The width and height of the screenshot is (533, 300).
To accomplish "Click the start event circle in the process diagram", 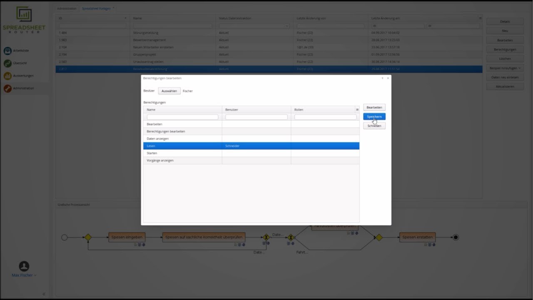I will 64,237.
